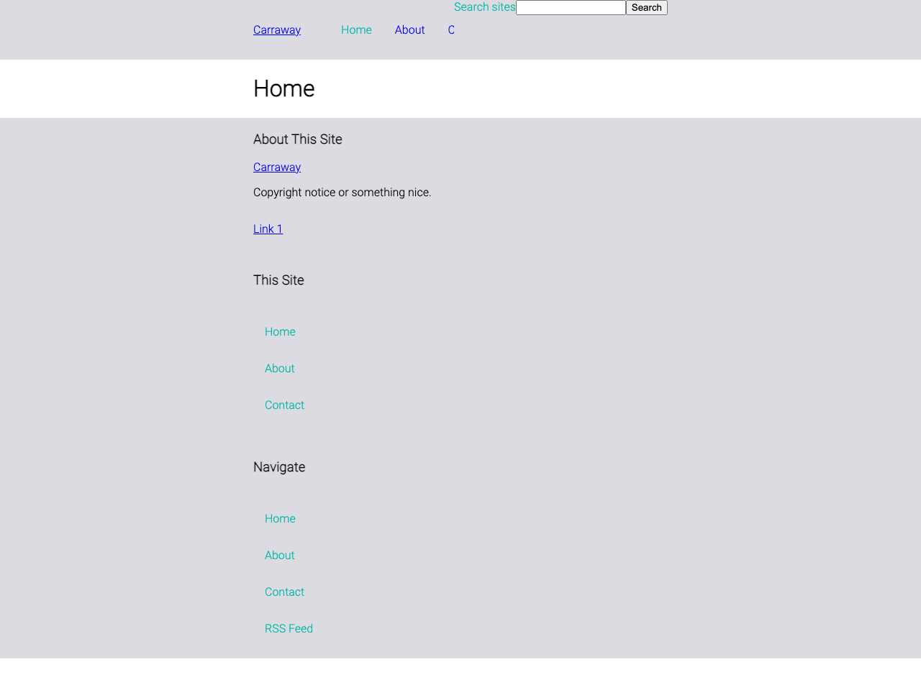The height and width of the screenshot is (690, 921).
Task: Open the Carraway link in the top header
Action: tap(277, 30)
